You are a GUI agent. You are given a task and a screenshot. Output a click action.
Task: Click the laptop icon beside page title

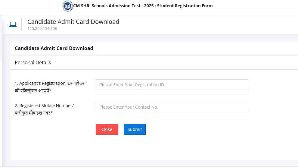pos(13,24)
